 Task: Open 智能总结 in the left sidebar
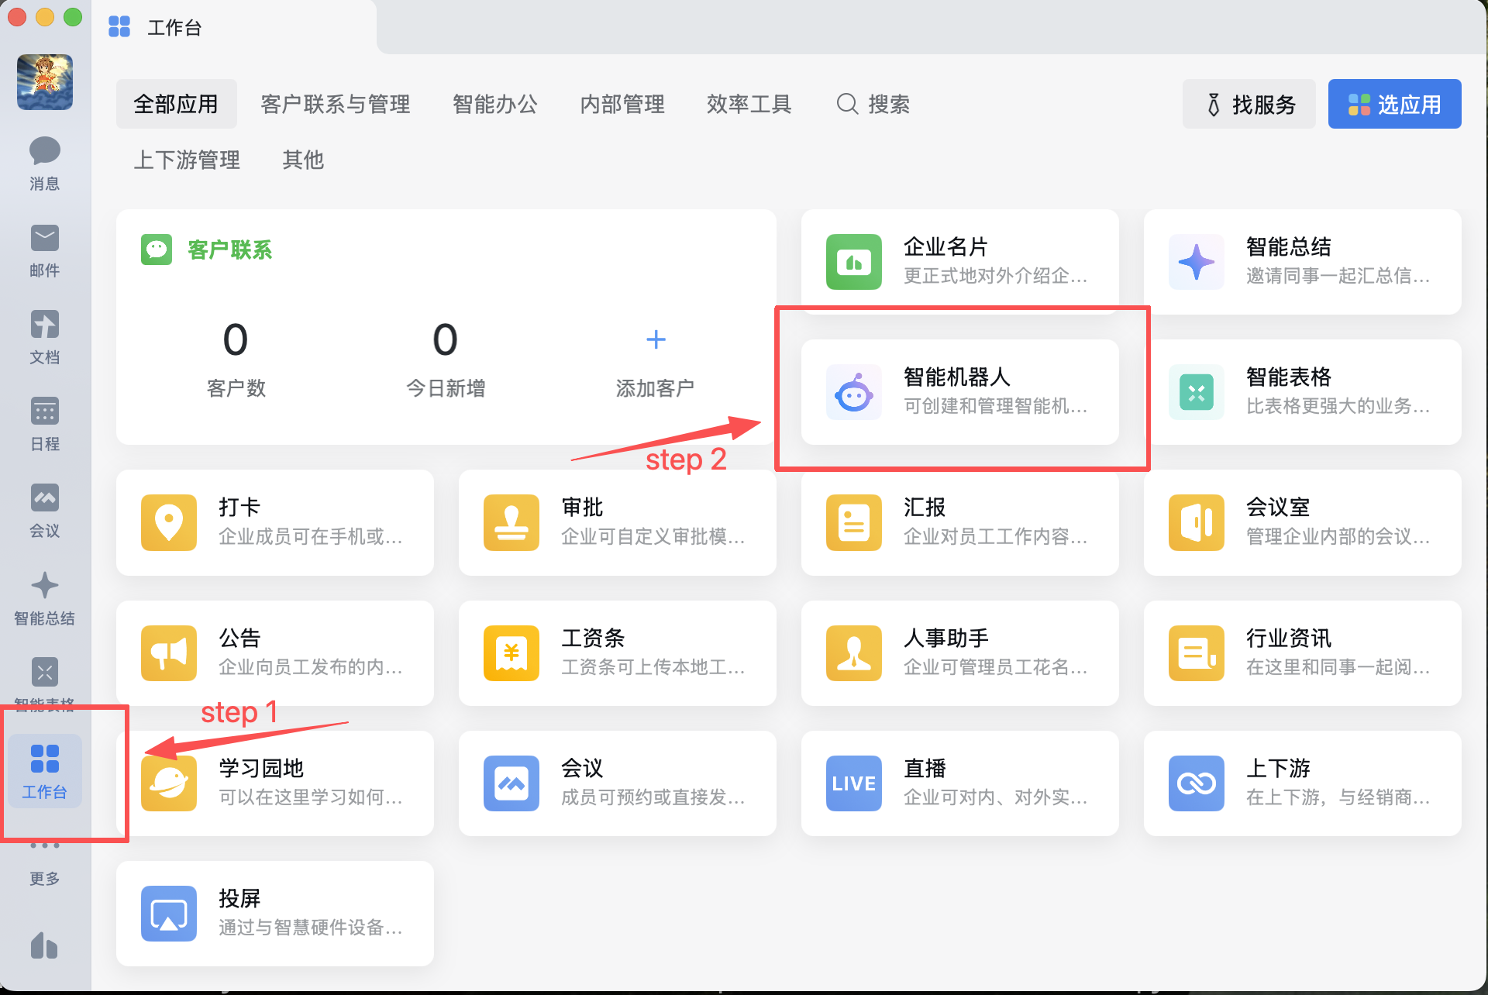(x=44, y=597)
